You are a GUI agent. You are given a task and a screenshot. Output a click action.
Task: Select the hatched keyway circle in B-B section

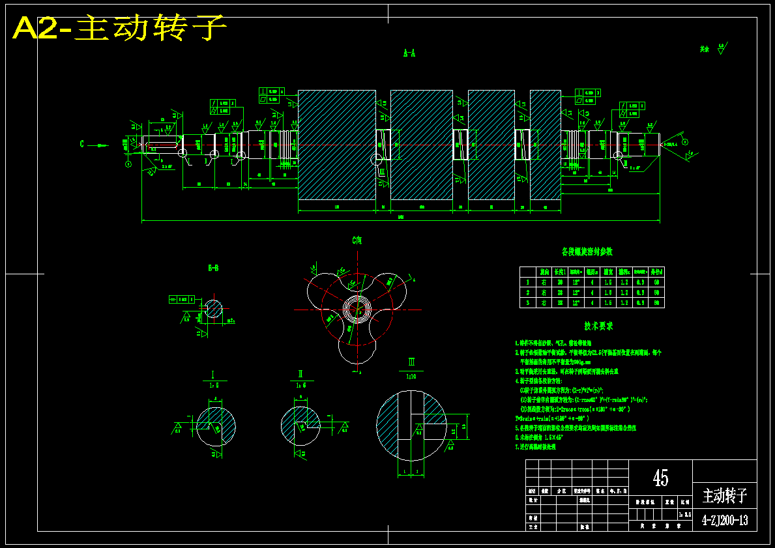pyautogui.click(x=214, y=309)
